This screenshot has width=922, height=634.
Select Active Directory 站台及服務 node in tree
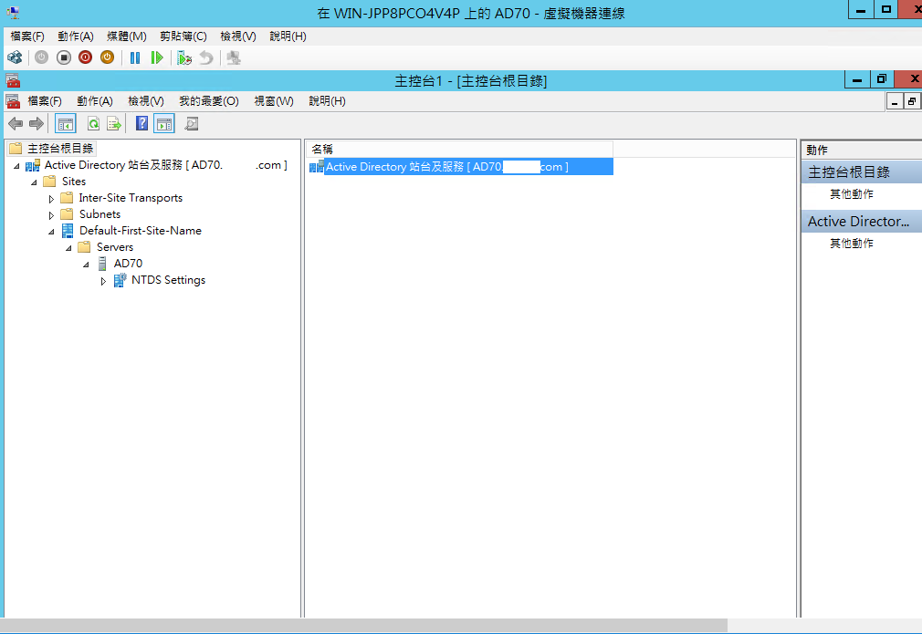(166, 165)
